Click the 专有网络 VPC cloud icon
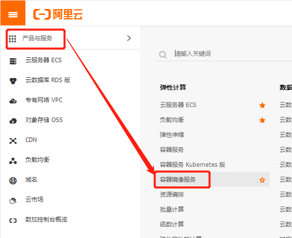This screenshot has width=292, height=238. click(13, 101)
